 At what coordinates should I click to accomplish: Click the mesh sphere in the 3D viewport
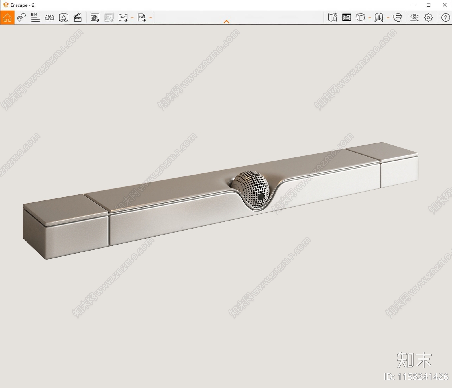coord(251,189)
